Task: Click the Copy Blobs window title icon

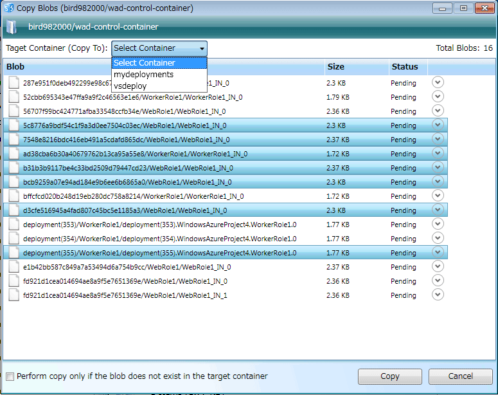Action: (9, 8)
